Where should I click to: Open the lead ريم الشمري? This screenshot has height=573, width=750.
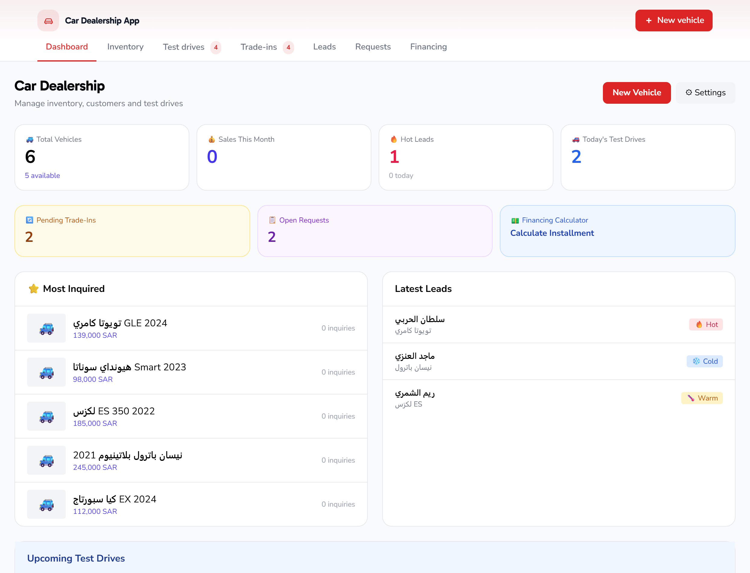point(558,398)
